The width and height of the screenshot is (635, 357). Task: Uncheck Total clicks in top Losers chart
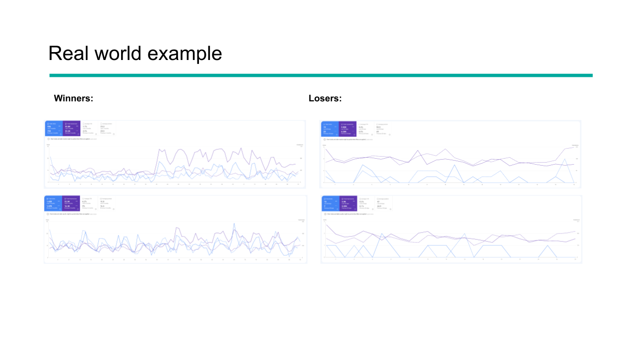(x=324, y=124)
